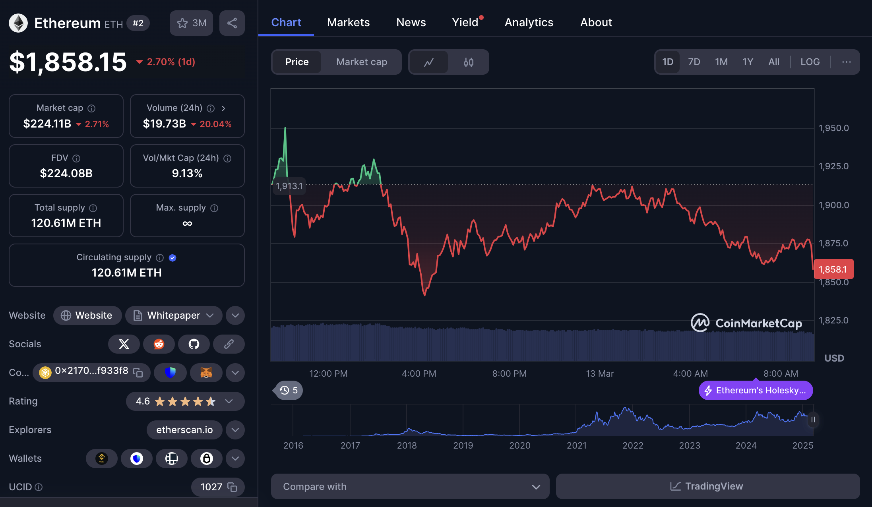Show Circulating supply info tooltip icon

click(160, 258)
